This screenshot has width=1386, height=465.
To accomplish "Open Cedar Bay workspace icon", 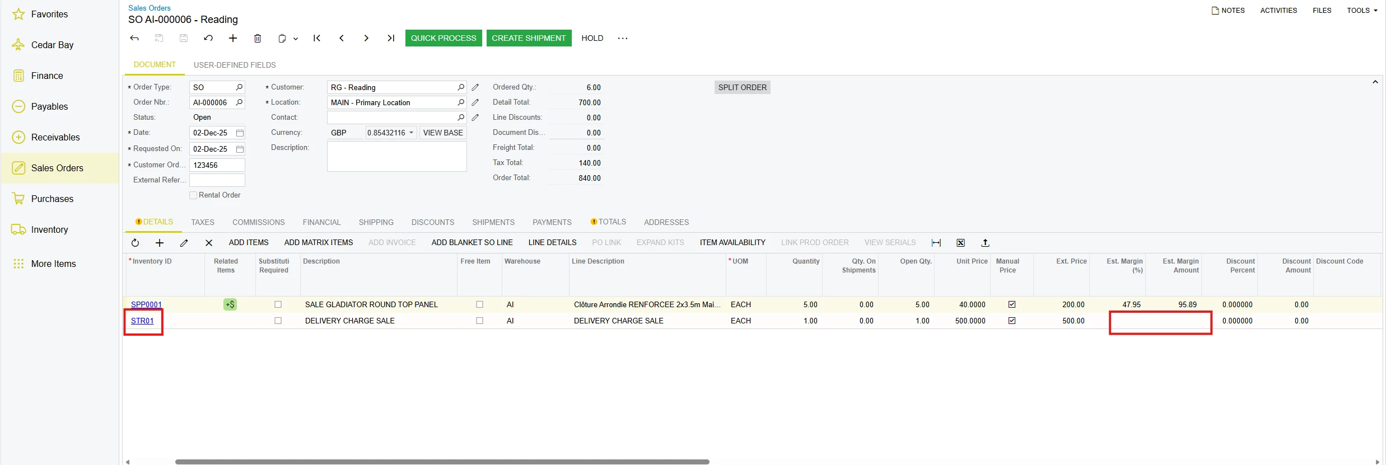I will [18, 45].
